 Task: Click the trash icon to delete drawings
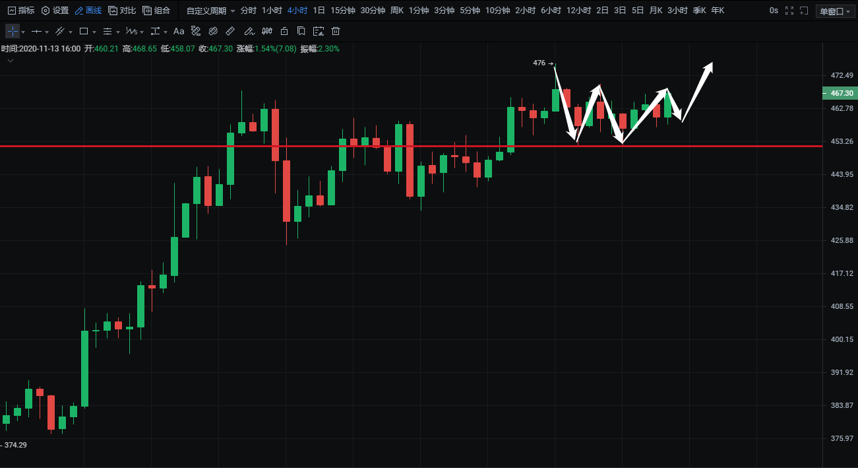pos(336,31)
